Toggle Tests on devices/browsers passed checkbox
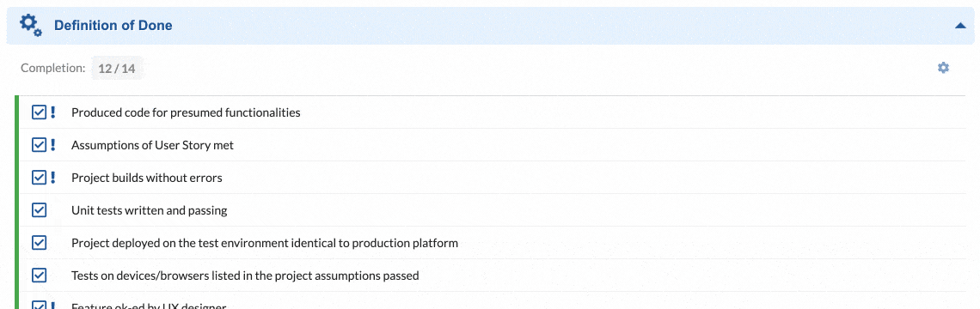Image resolution: width=980 pixels, height=309 pixels. pos(39,275)
